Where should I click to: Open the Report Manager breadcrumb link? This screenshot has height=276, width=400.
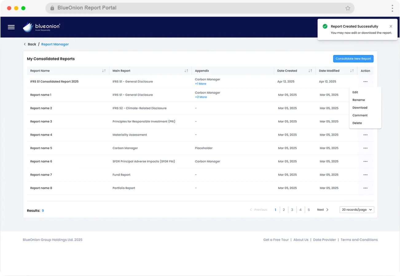tap(55, 44)
